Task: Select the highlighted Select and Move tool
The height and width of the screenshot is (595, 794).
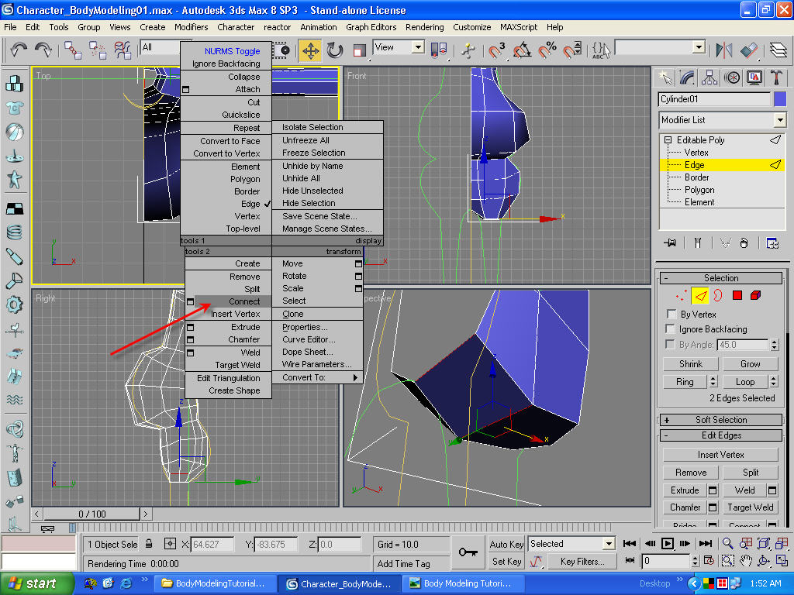Action: [x=310, y=50]
